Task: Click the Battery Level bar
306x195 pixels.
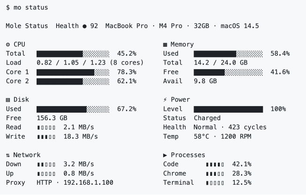Action: (228, 109)
